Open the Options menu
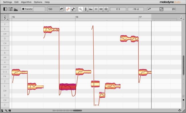The image size is (186, 113). [x=38, y=2]
